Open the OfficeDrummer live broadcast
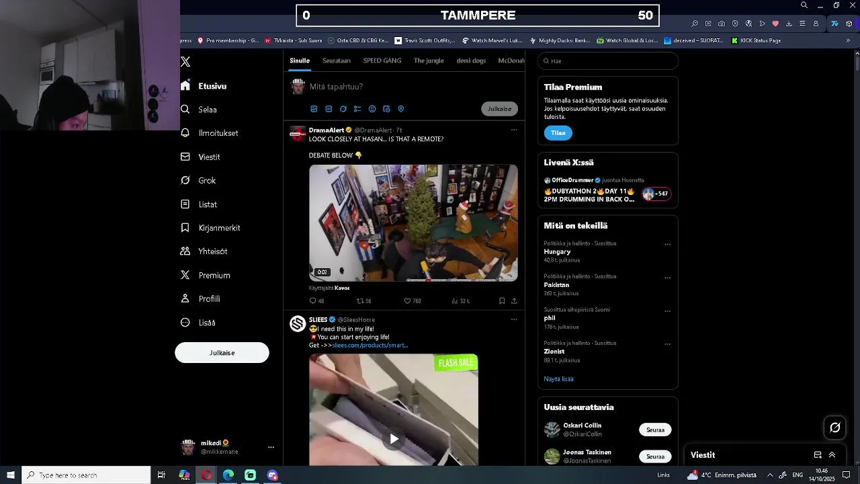 (608, 190)
